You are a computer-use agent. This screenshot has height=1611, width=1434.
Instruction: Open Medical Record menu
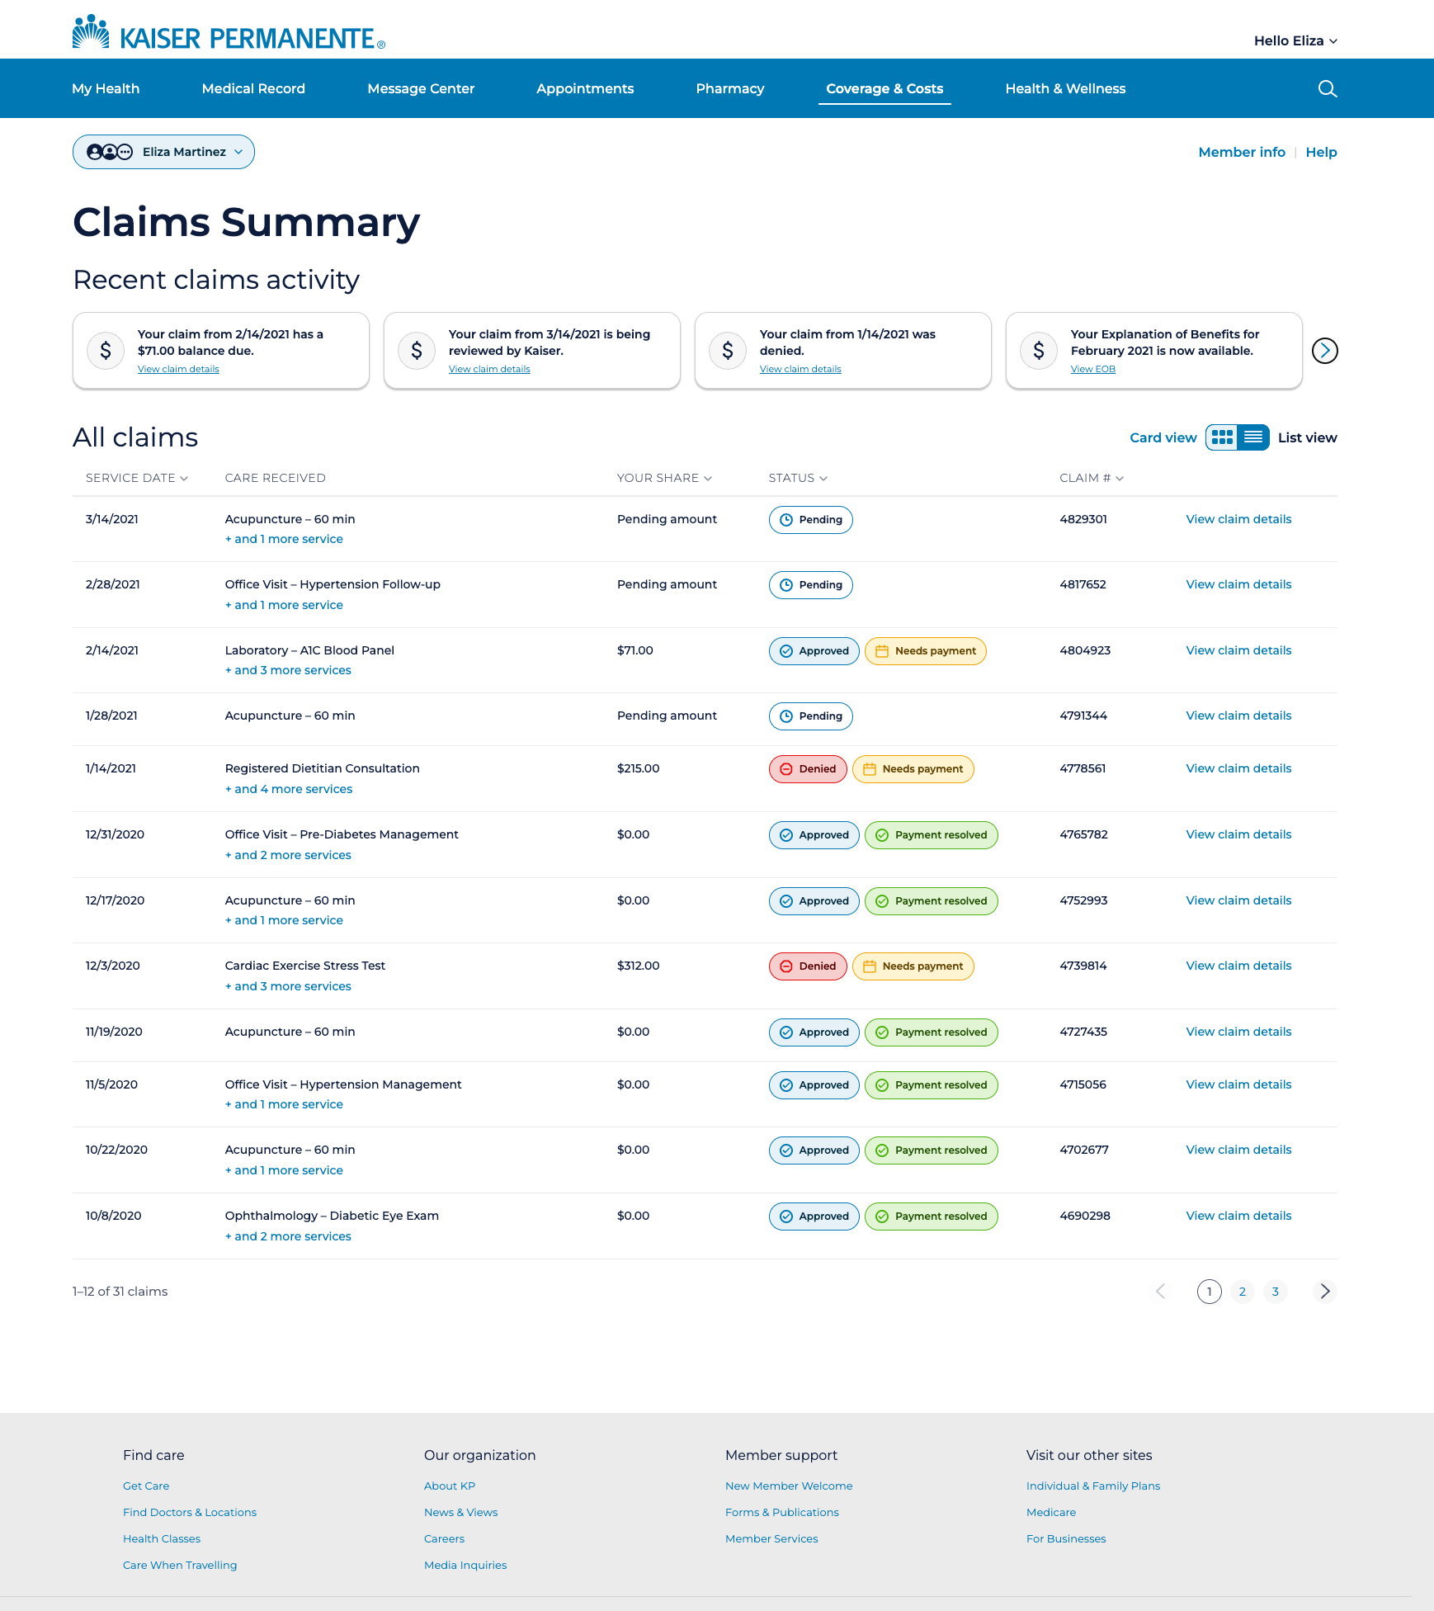[253, 88]
